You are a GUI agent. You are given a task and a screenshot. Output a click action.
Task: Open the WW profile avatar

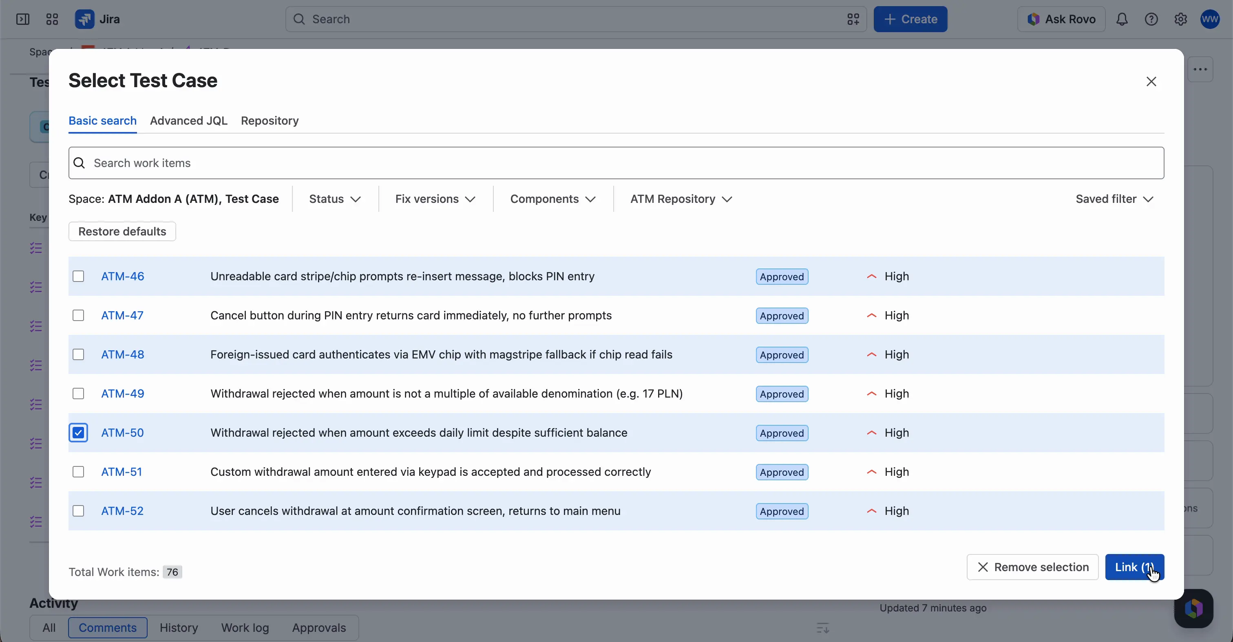1210,19
